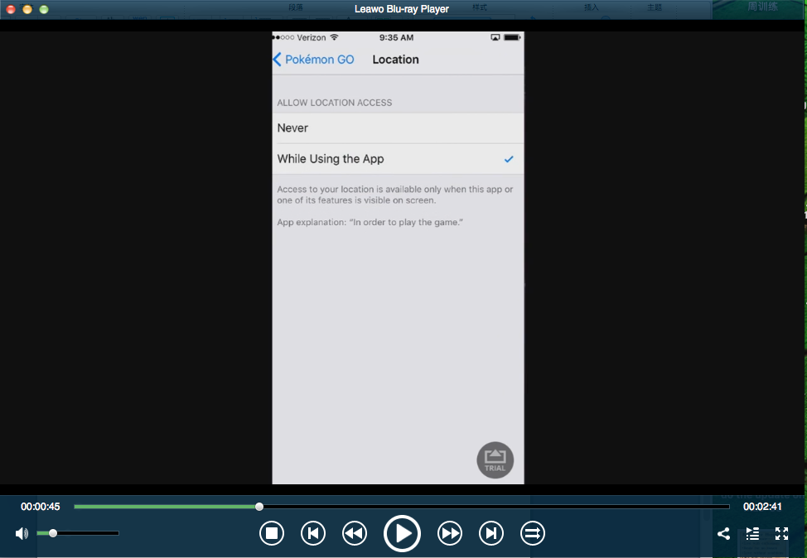Select While Using the App option
807x558 pixels.
tap(398, 159)
